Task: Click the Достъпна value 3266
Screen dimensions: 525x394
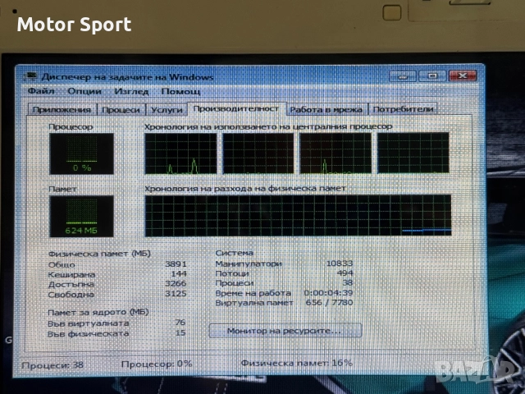Action: tap(176, 283)
